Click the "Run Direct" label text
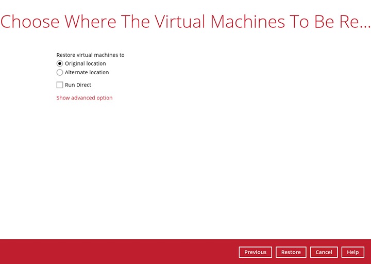Image resolution: width=371 pixels, height=264 pixels. 78,85
